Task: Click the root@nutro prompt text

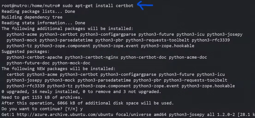Action: 31,6
